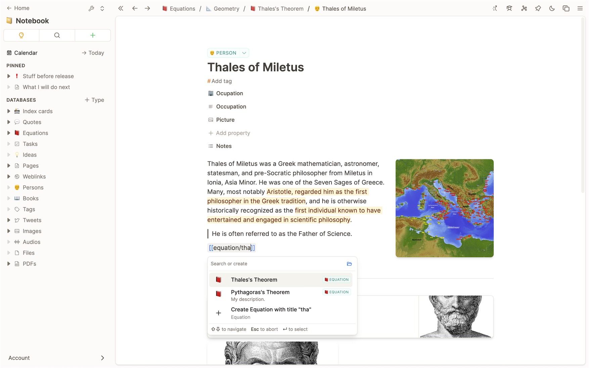Toggle dark mode with moon icon
The height and width of the screenshot is (368, 589).
pyautogui.click(x=552, y=8)
